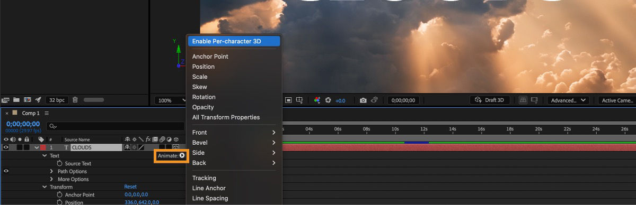The image size is (636, 205).
Task: Take snapshot with the camera icon
Action: pyautogui.click(x=363, y=100)
